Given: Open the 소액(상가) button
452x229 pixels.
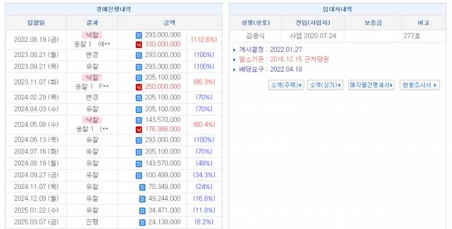Looking at the screenshot, I should click(325, 85).
